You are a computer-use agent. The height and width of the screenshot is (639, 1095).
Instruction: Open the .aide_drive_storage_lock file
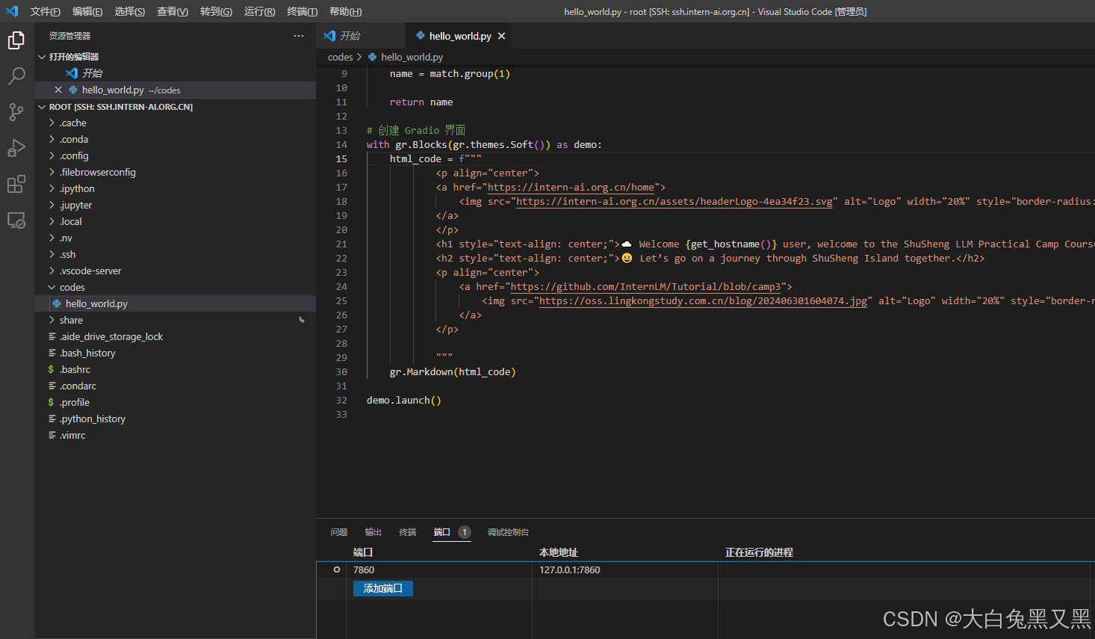175,336
